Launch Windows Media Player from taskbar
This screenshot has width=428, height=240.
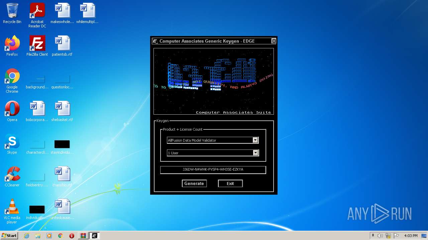[x=49, y=236]
